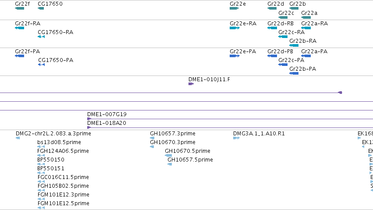Click the purple clone end marker on long line
Viewport: 373px width, 210px height.
340,93
